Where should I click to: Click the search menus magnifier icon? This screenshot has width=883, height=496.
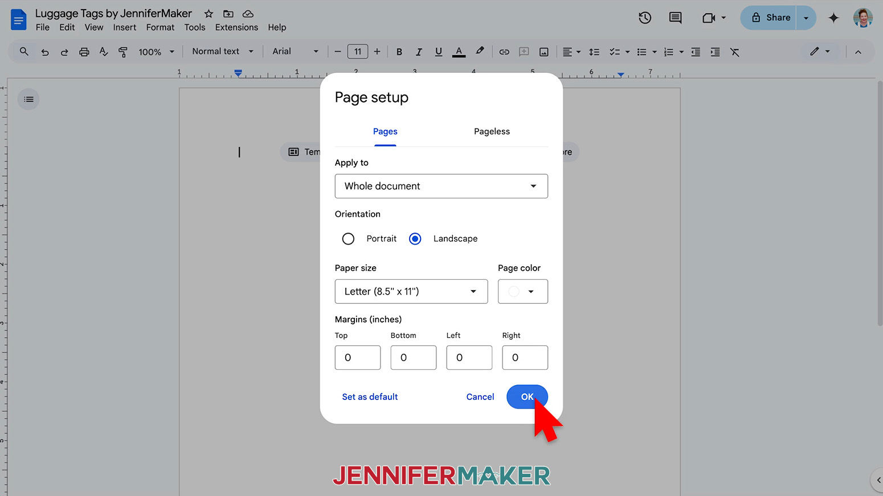24,52
